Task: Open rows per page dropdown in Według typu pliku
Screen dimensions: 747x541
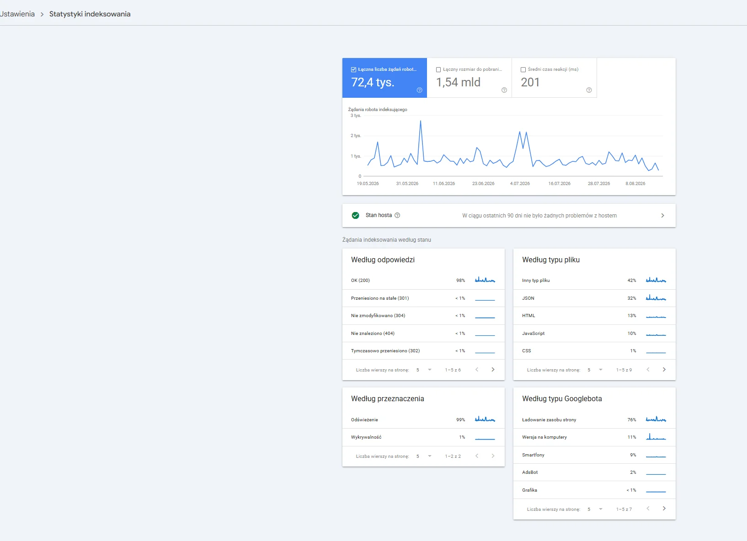Action: pyautogui.click(x=595, y=370)
